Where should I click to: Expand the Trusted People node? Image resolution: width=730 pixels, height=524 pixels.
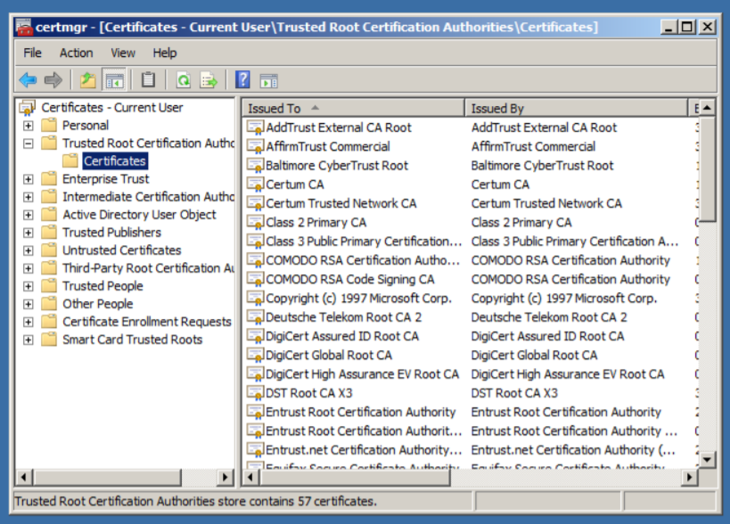(x=29, y=286)
